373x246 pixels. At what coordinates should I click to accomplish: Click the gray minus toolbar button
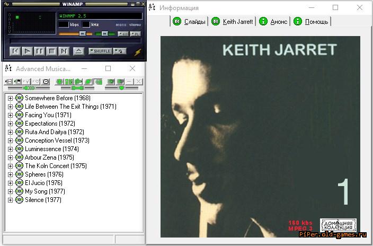(x=129, y=82)
